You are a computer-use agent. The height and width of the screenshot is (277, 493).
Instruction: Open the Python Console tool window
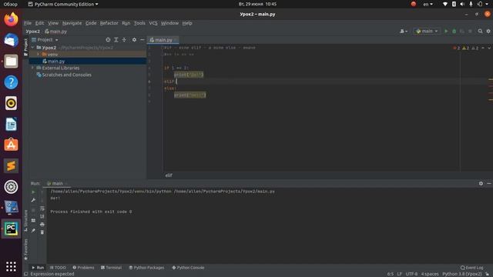188,268
